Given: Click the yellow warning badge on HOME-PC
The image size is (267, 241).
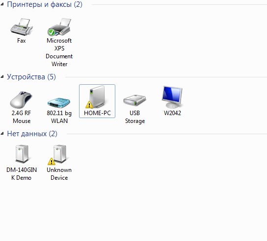Looking at the screenshot, I should click(89, 105).
